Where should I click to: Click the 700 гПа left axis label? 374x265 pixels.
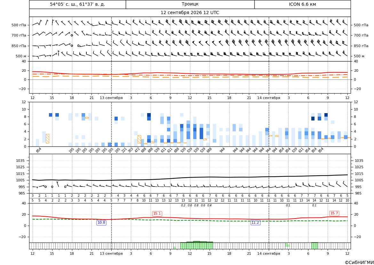pos(19,35)
